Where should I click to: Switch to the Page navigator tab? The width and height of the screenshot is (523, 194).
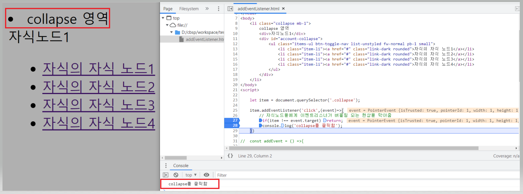pyautogui.click(x=168, y=9)
